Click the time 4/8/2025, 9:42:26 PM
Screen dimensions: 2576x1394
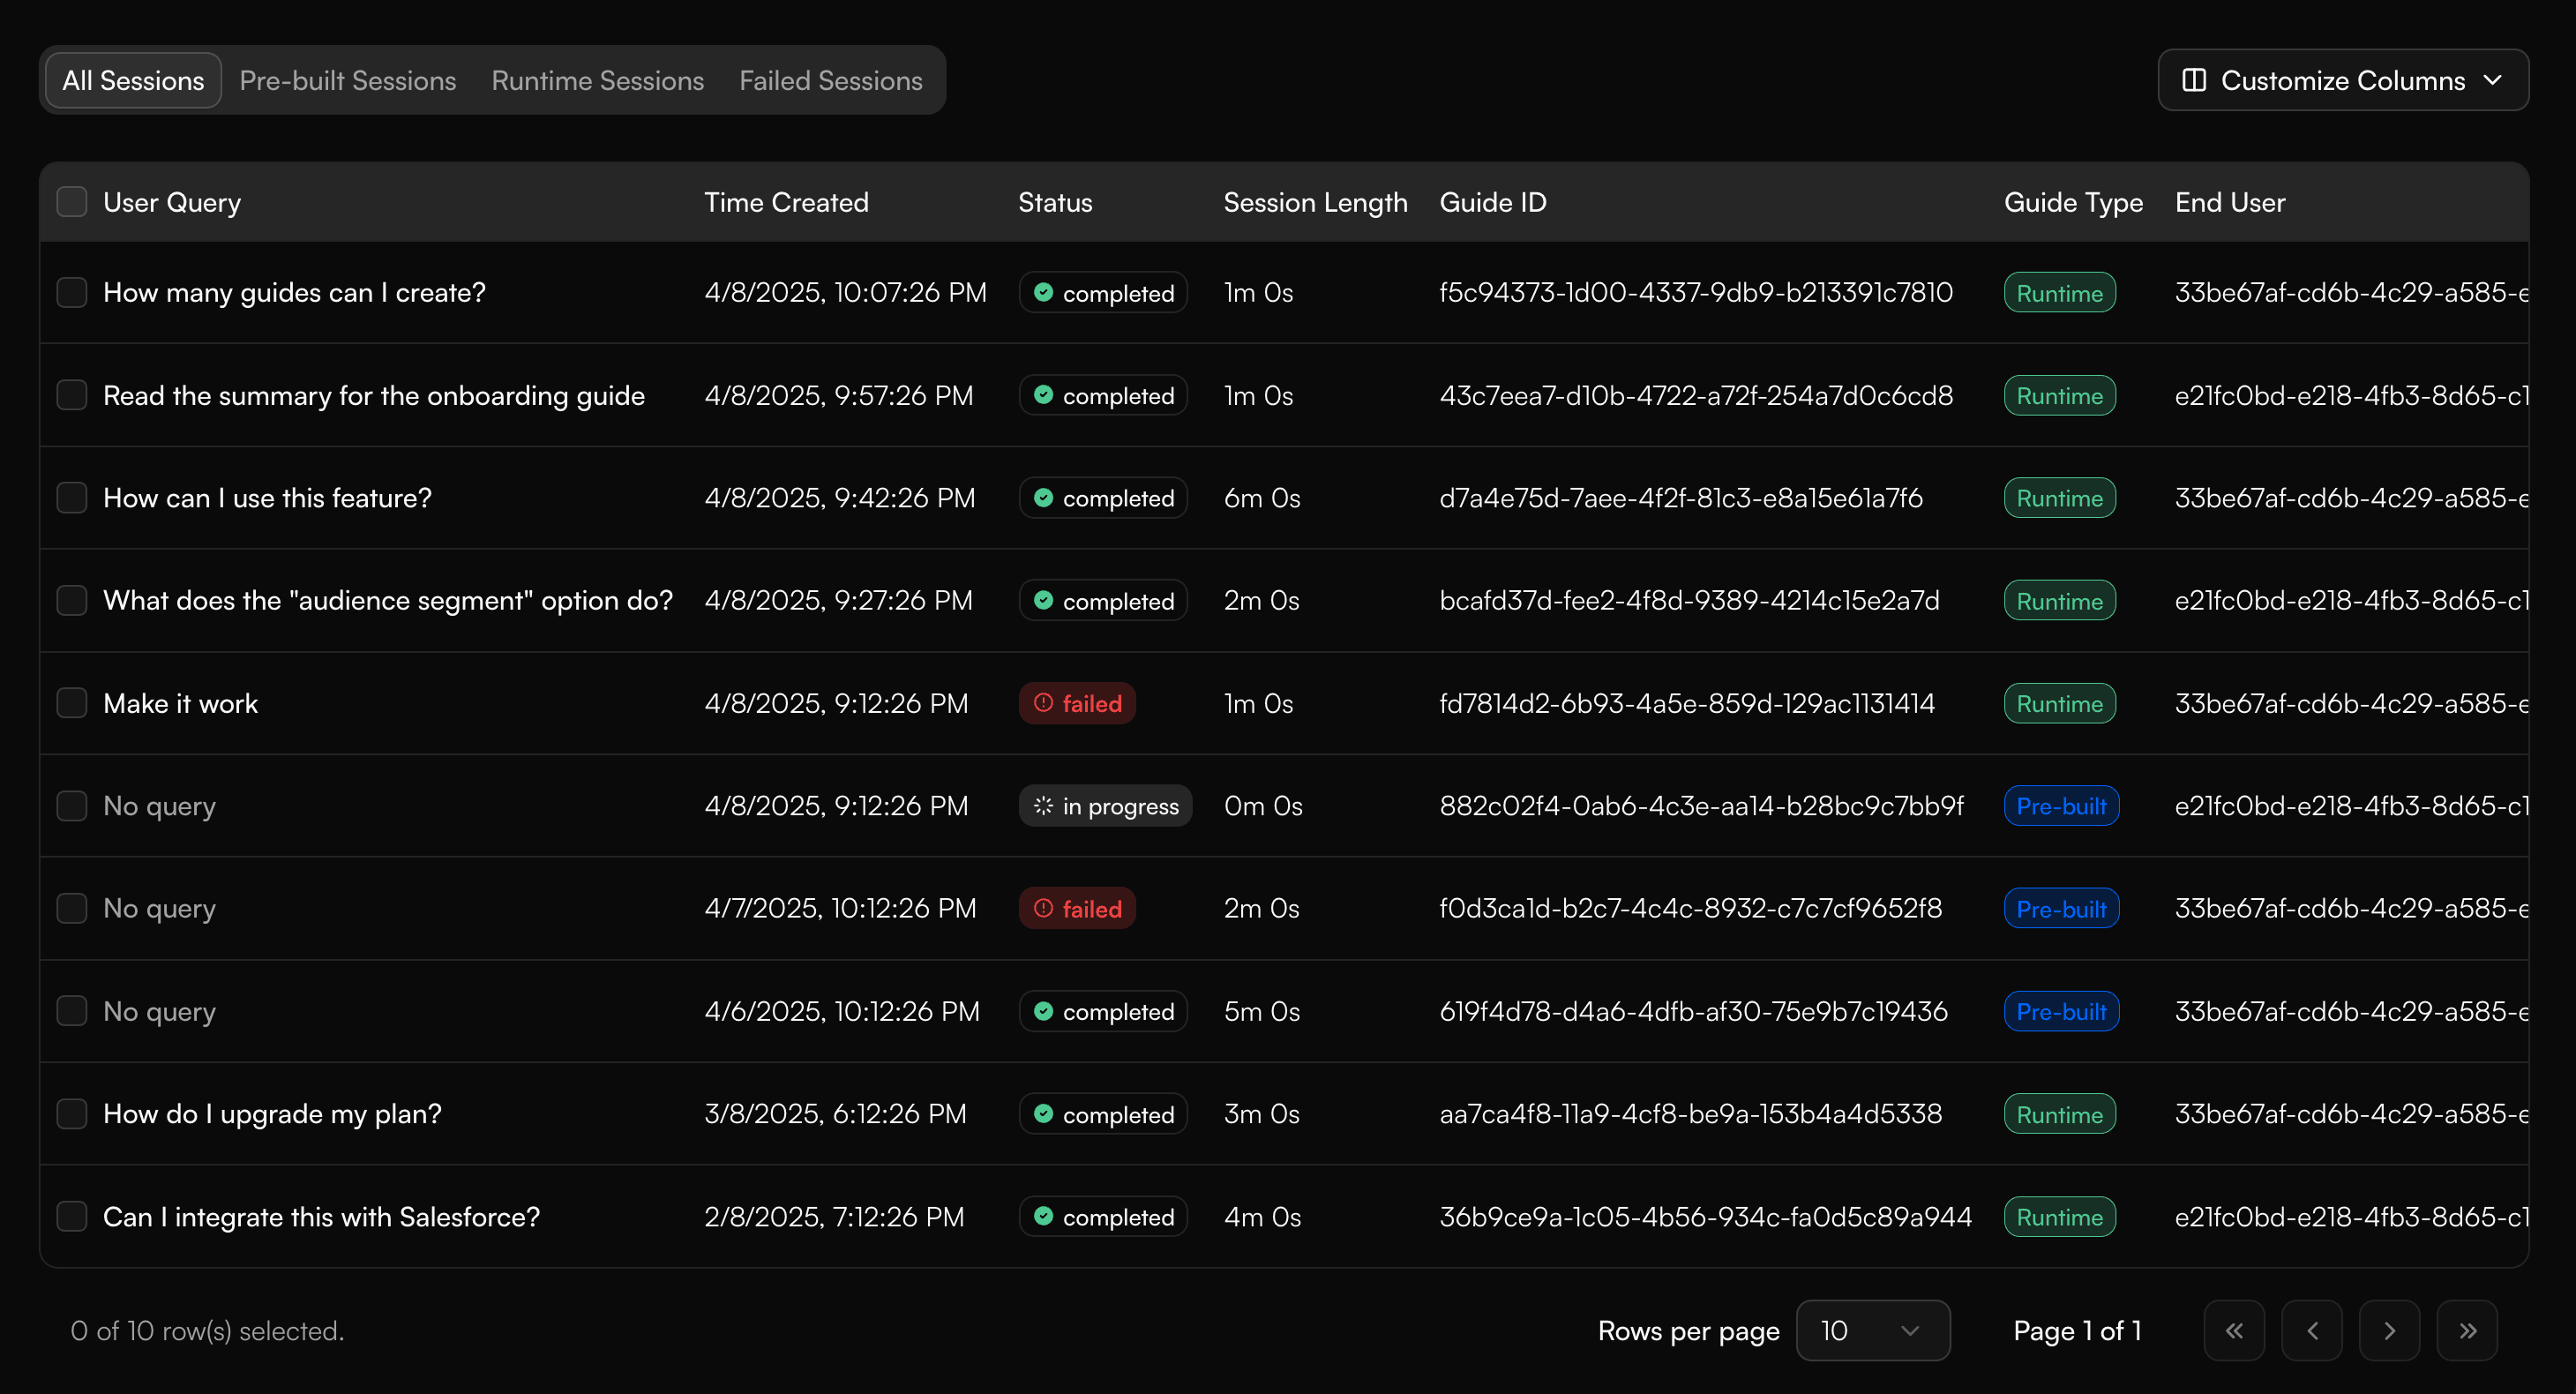click(x=839, y=498)
